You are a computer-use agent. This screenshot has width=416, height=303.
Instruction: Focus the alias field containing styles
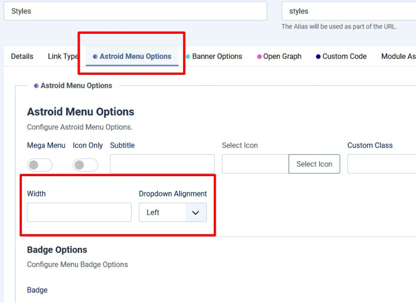pyautogui.click(x=348, y=11)
